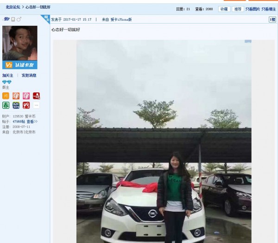Click the blue diamond rank icons
Screen dimensions: 278x243
(x=7, y=82)
